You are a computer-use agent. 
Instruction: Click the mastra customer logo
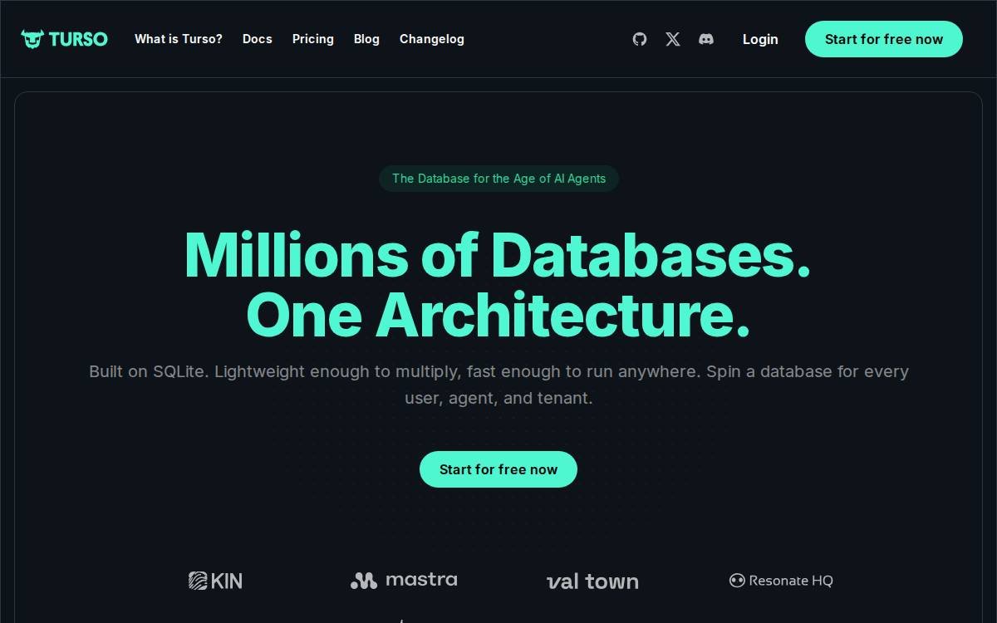[404, 580]
